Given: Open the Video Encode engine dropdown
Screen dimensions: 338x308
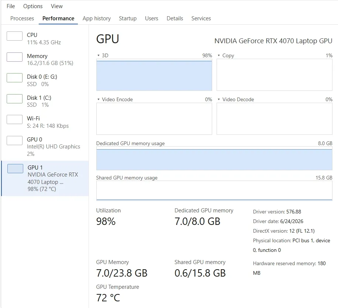Looking at the screenshot, I should pos(99,99).
